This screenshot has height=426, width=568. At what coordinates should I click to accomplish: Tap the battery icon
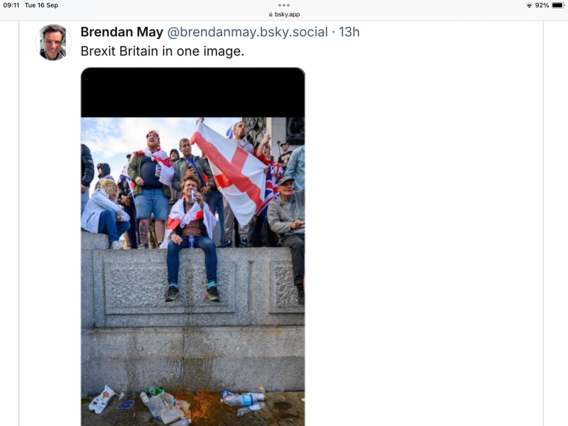coord(558,6)
